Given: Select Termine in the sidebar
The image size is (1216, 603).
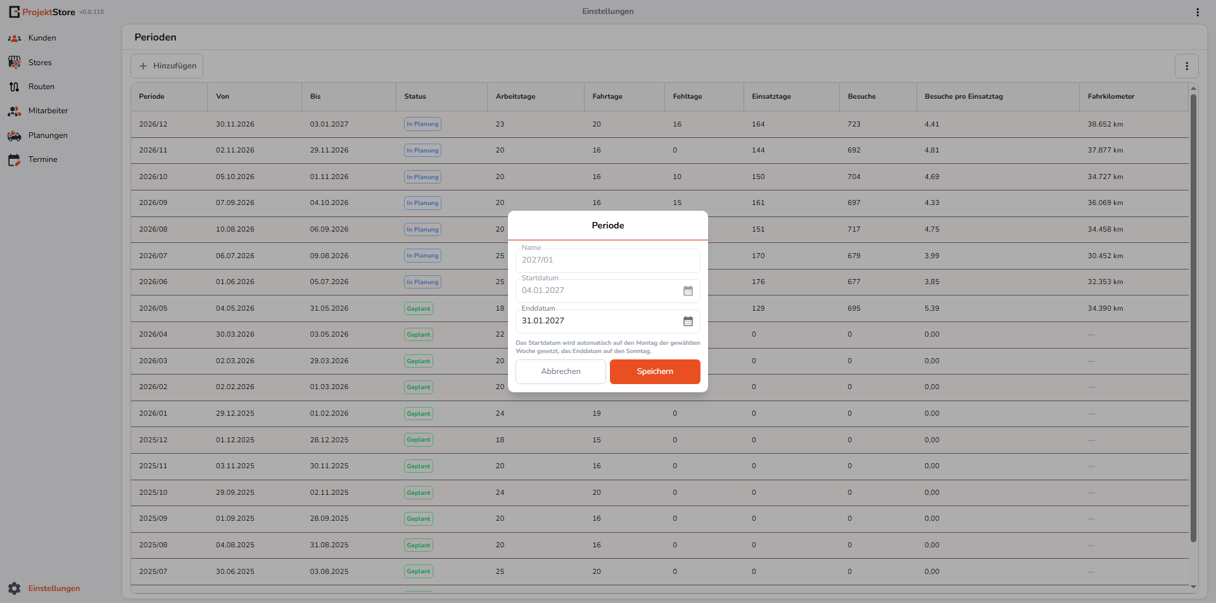Looking at the screenshot, I should pos(43,159).
